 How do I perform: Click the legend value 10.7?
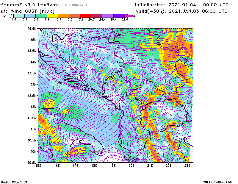pos(58,19)
